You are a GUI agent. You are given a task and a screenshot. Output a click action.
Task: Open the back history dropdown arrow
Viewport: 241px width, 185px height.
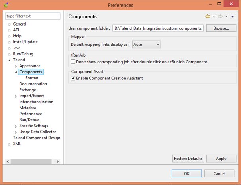pos(214,16)
